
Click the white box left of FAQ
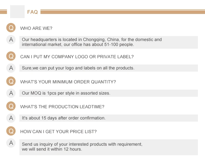coord(17,12)
